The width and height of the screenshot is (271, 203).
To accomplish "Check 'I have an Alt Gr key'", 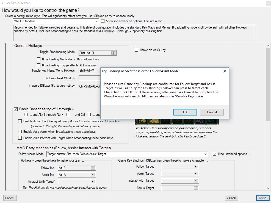I will coord(136,50).
